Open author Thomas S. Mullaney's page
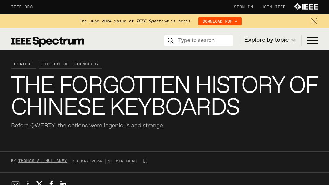This screenshot has width=329, height=185. [x=42, y=161]
